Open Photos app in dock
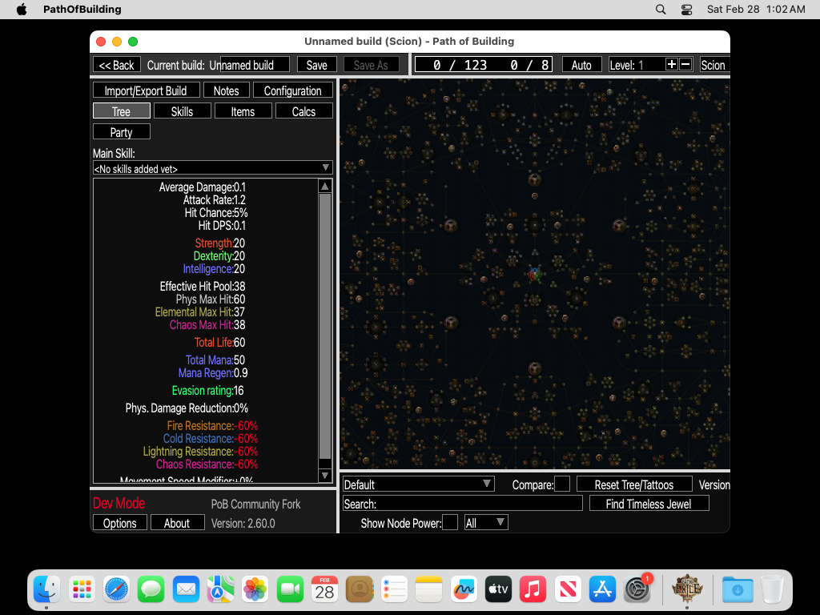The height and width of the screenshot is (615, 820). tap(255, 589)
